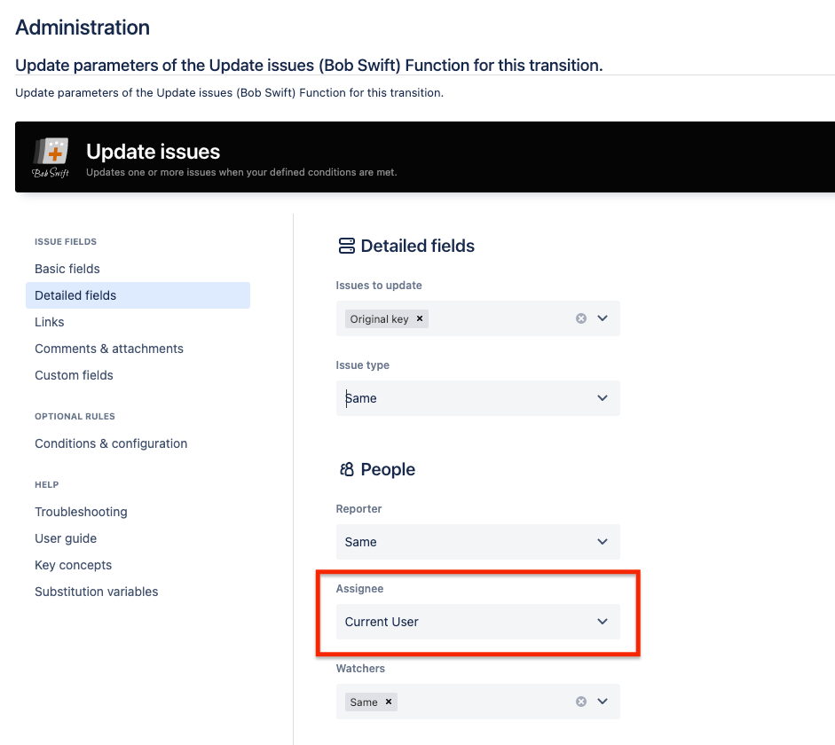Expand the Issues to update dropdown
Screen dimensions: 835x745
603,318
